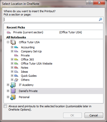Click the Office Tutor USA notebook icon

coord(13,42)
